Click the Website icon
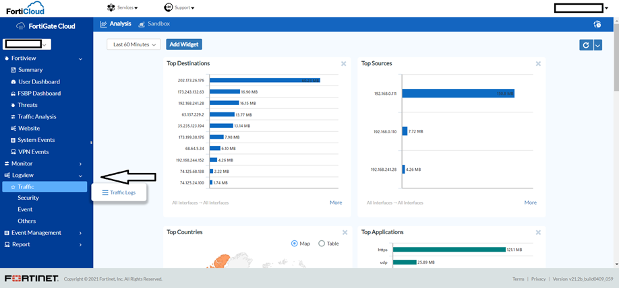The image size is (619, 288). point(13,129)
